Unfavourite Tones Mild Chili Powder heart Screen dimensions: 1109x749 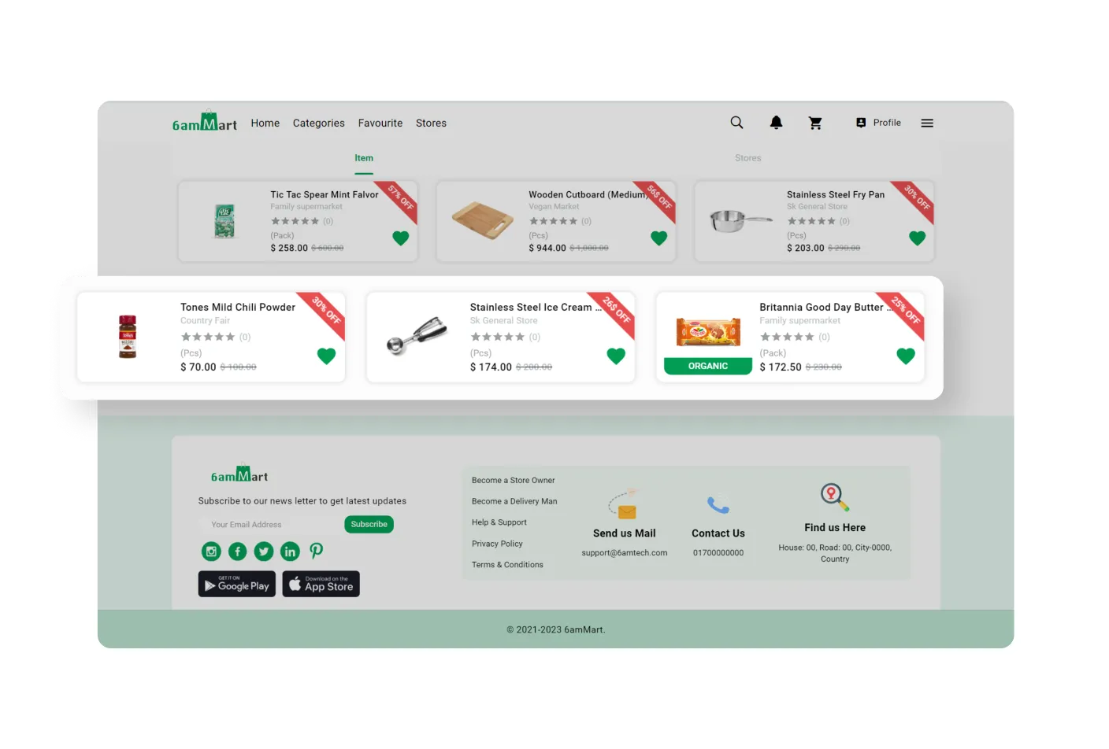(326, 356)
